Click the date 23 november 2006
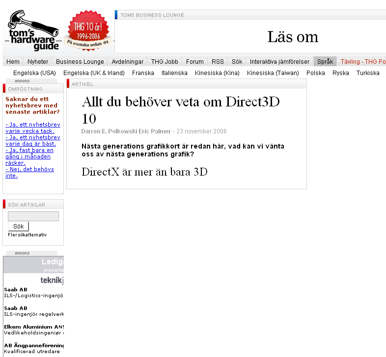Viewport: 386px width, 357px height. tap(201, 131)
